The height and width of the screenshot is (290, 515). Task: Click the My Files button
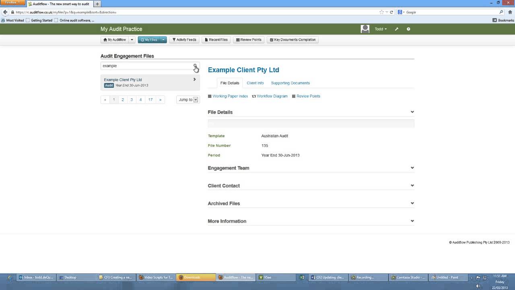click(x=149, y=39)
